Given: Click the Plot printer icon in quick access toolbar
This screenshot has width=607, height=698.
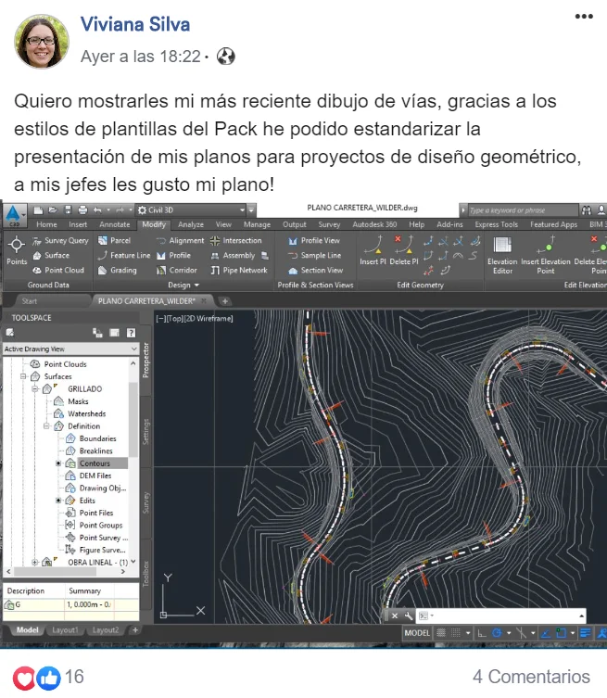Looking at the screenshot, I should point(82,209).
